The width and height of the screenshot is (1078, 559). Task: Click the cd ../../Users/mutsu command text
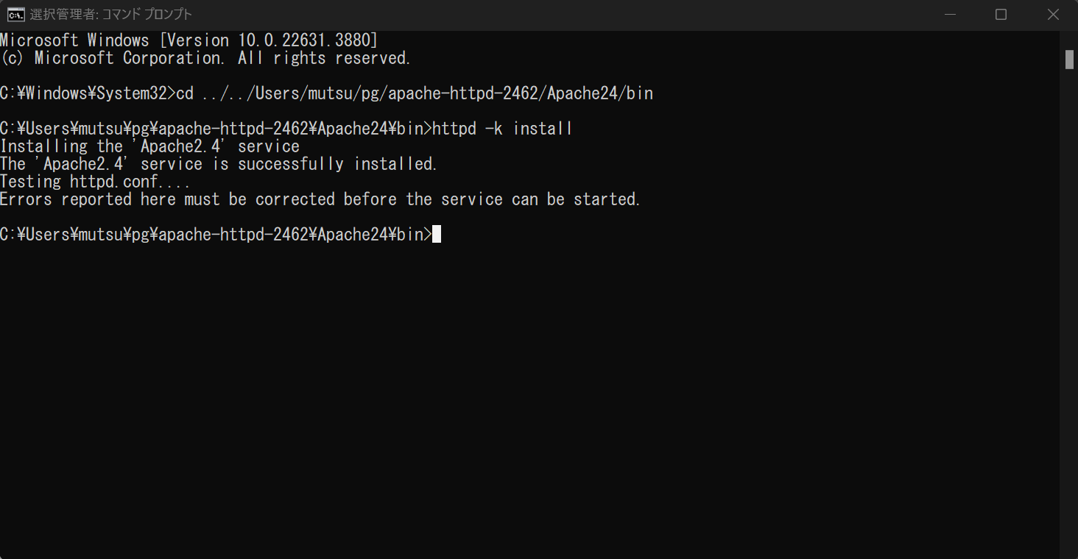click(415, 93)
